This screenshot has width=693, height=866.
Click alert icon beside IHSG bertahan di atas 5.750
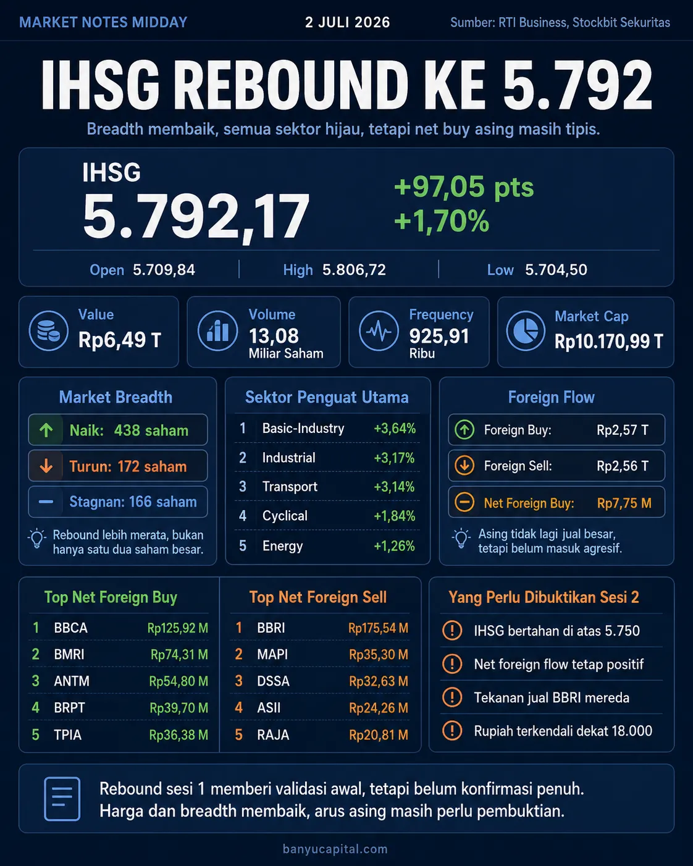coord(452,631)
